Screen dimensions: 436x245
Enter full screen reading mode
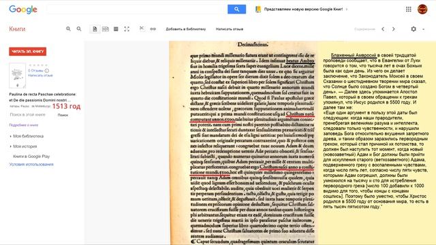[x=127, y=29]
